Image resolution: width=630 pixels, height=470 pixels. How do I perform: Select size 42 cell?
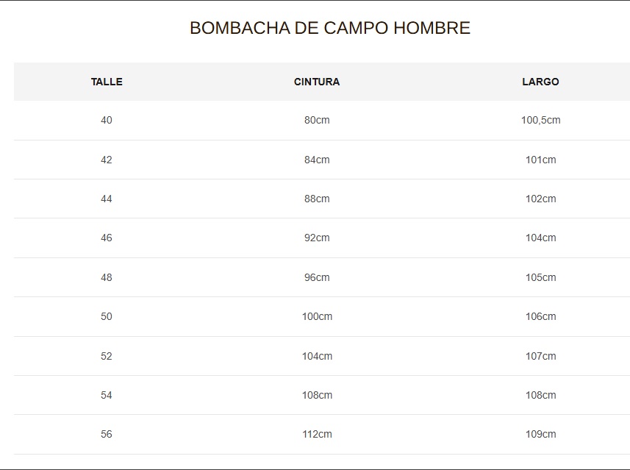[x=107, y=160]
